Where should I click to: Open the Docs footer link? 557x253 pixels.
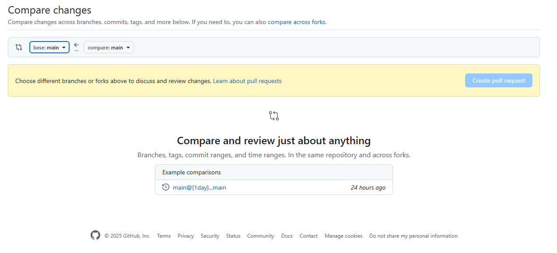(287, 236)
